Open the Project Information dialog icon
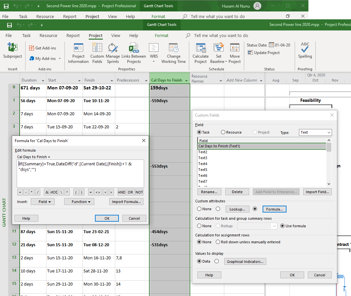This screenshot has width=351, height=296. [78, 48]
